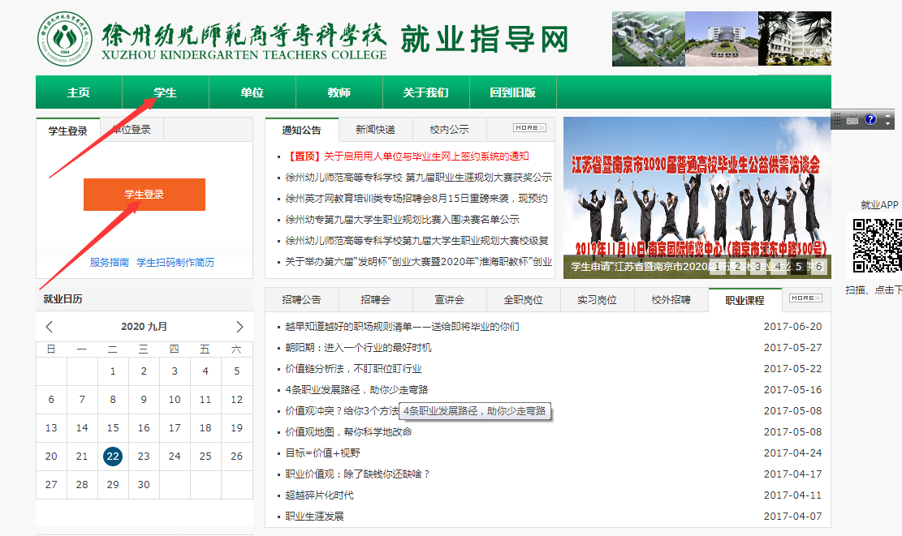Click MORE icon beside 校内公示 tab

(x=529, y=128)
